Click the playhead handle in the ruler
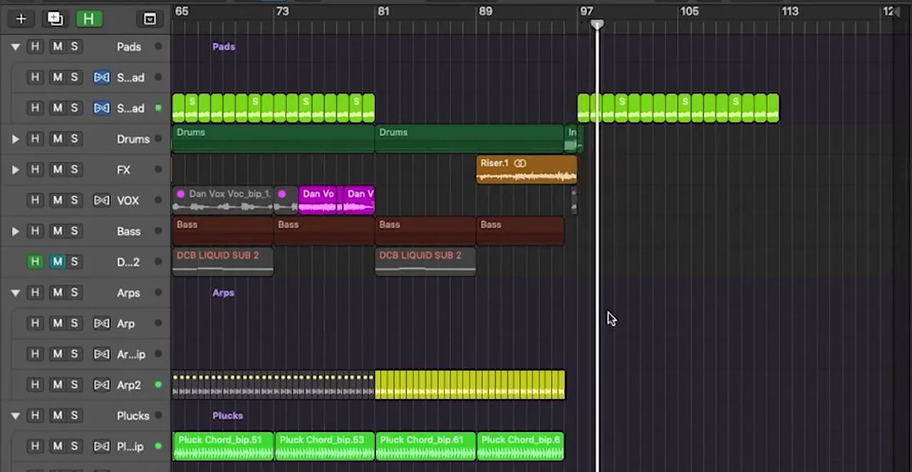Image resolution: width=912 pixels, height=472 pixels. (597, 25)
